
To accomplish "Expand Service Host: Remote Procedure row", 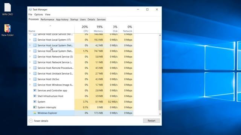I will [x=30, y=68].
